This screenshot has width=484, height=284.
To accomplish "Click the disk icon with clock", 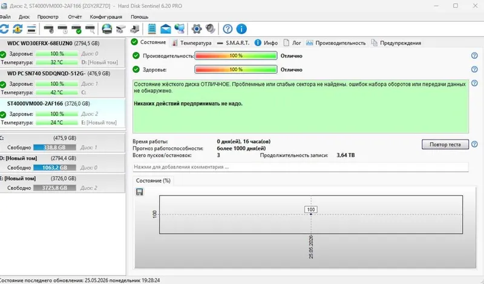I will pyautogui.click(x=63, y=29).
